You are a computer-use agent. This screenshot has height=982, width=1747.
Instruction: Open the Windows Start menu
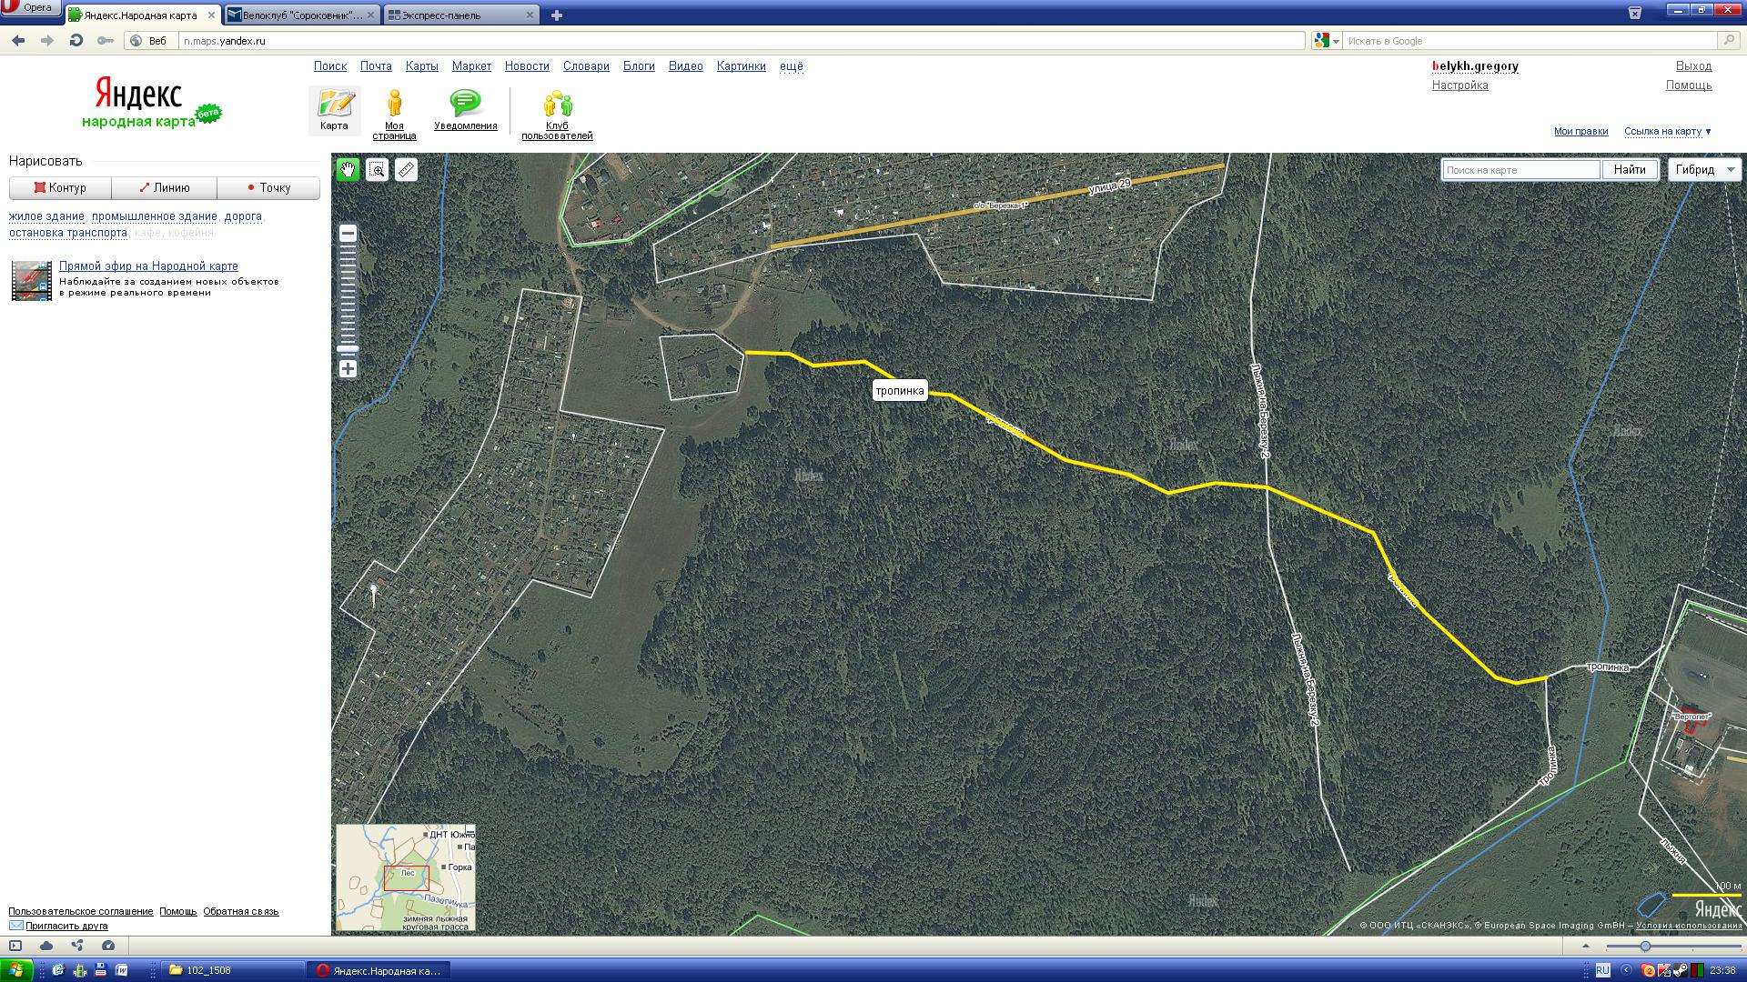(16, 970)
